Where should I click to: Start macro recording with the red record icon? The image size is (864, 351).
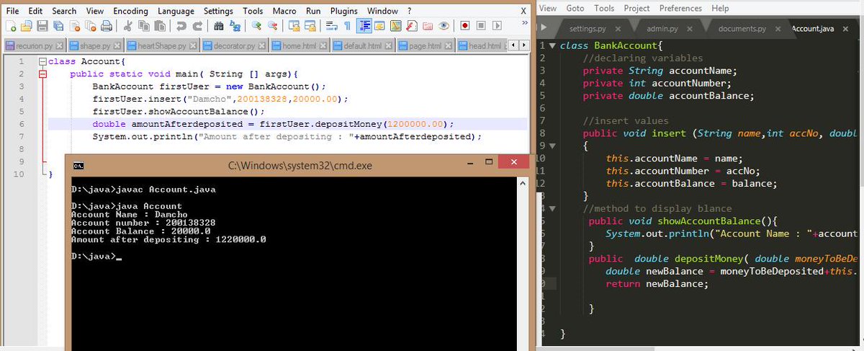(x=465, y=26)
